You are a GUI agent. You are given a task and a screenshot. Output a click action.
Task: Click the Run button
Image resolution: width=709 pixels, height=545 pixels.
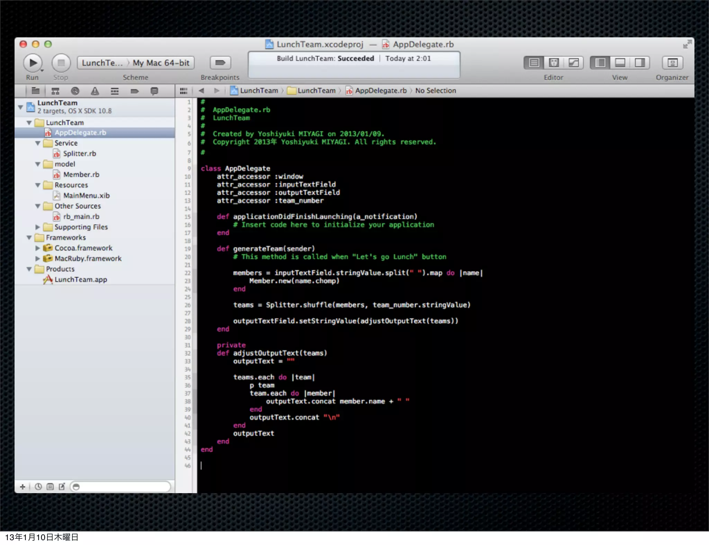pos(33,63)
